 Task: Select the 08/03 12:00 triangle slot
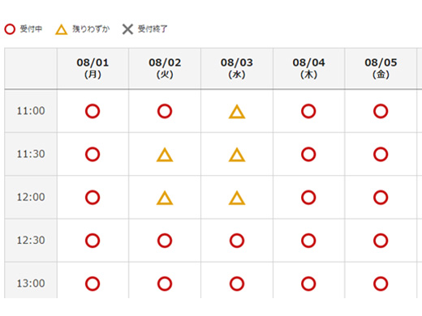click(237, 198)
